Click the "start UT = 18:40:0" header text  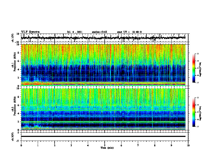[129, 32]
